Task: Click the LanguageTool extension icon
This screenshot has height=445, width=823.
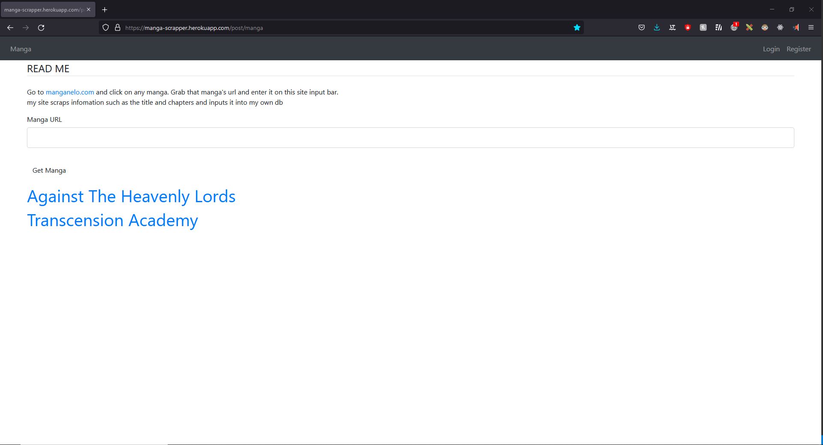Action: (672, 28)
